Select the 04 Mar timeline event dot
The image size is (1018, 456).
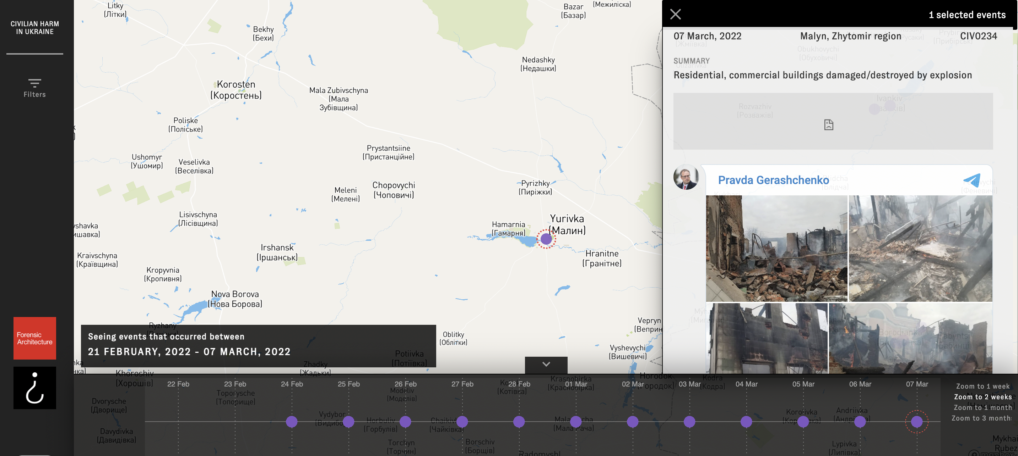click(x=746, y=422)
